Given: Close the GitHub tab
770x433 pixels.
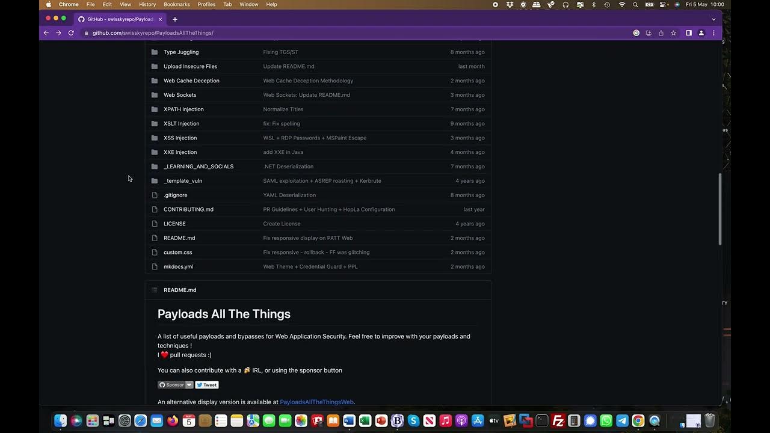Looking at the screenshot, I should pos(161,19).
